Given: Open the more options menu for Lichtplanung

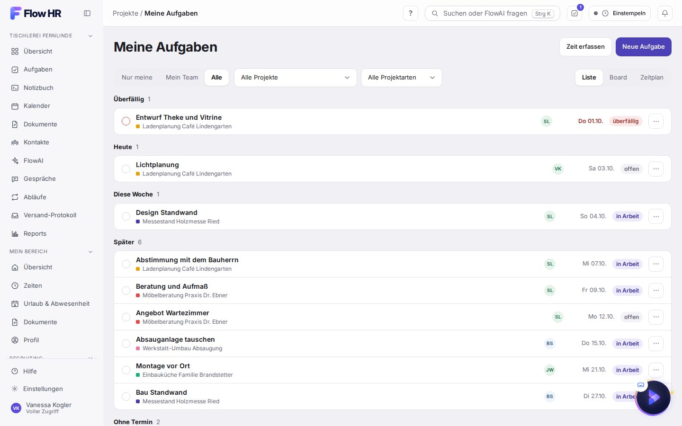Looking at the screenshot, I should click(656, 169).
